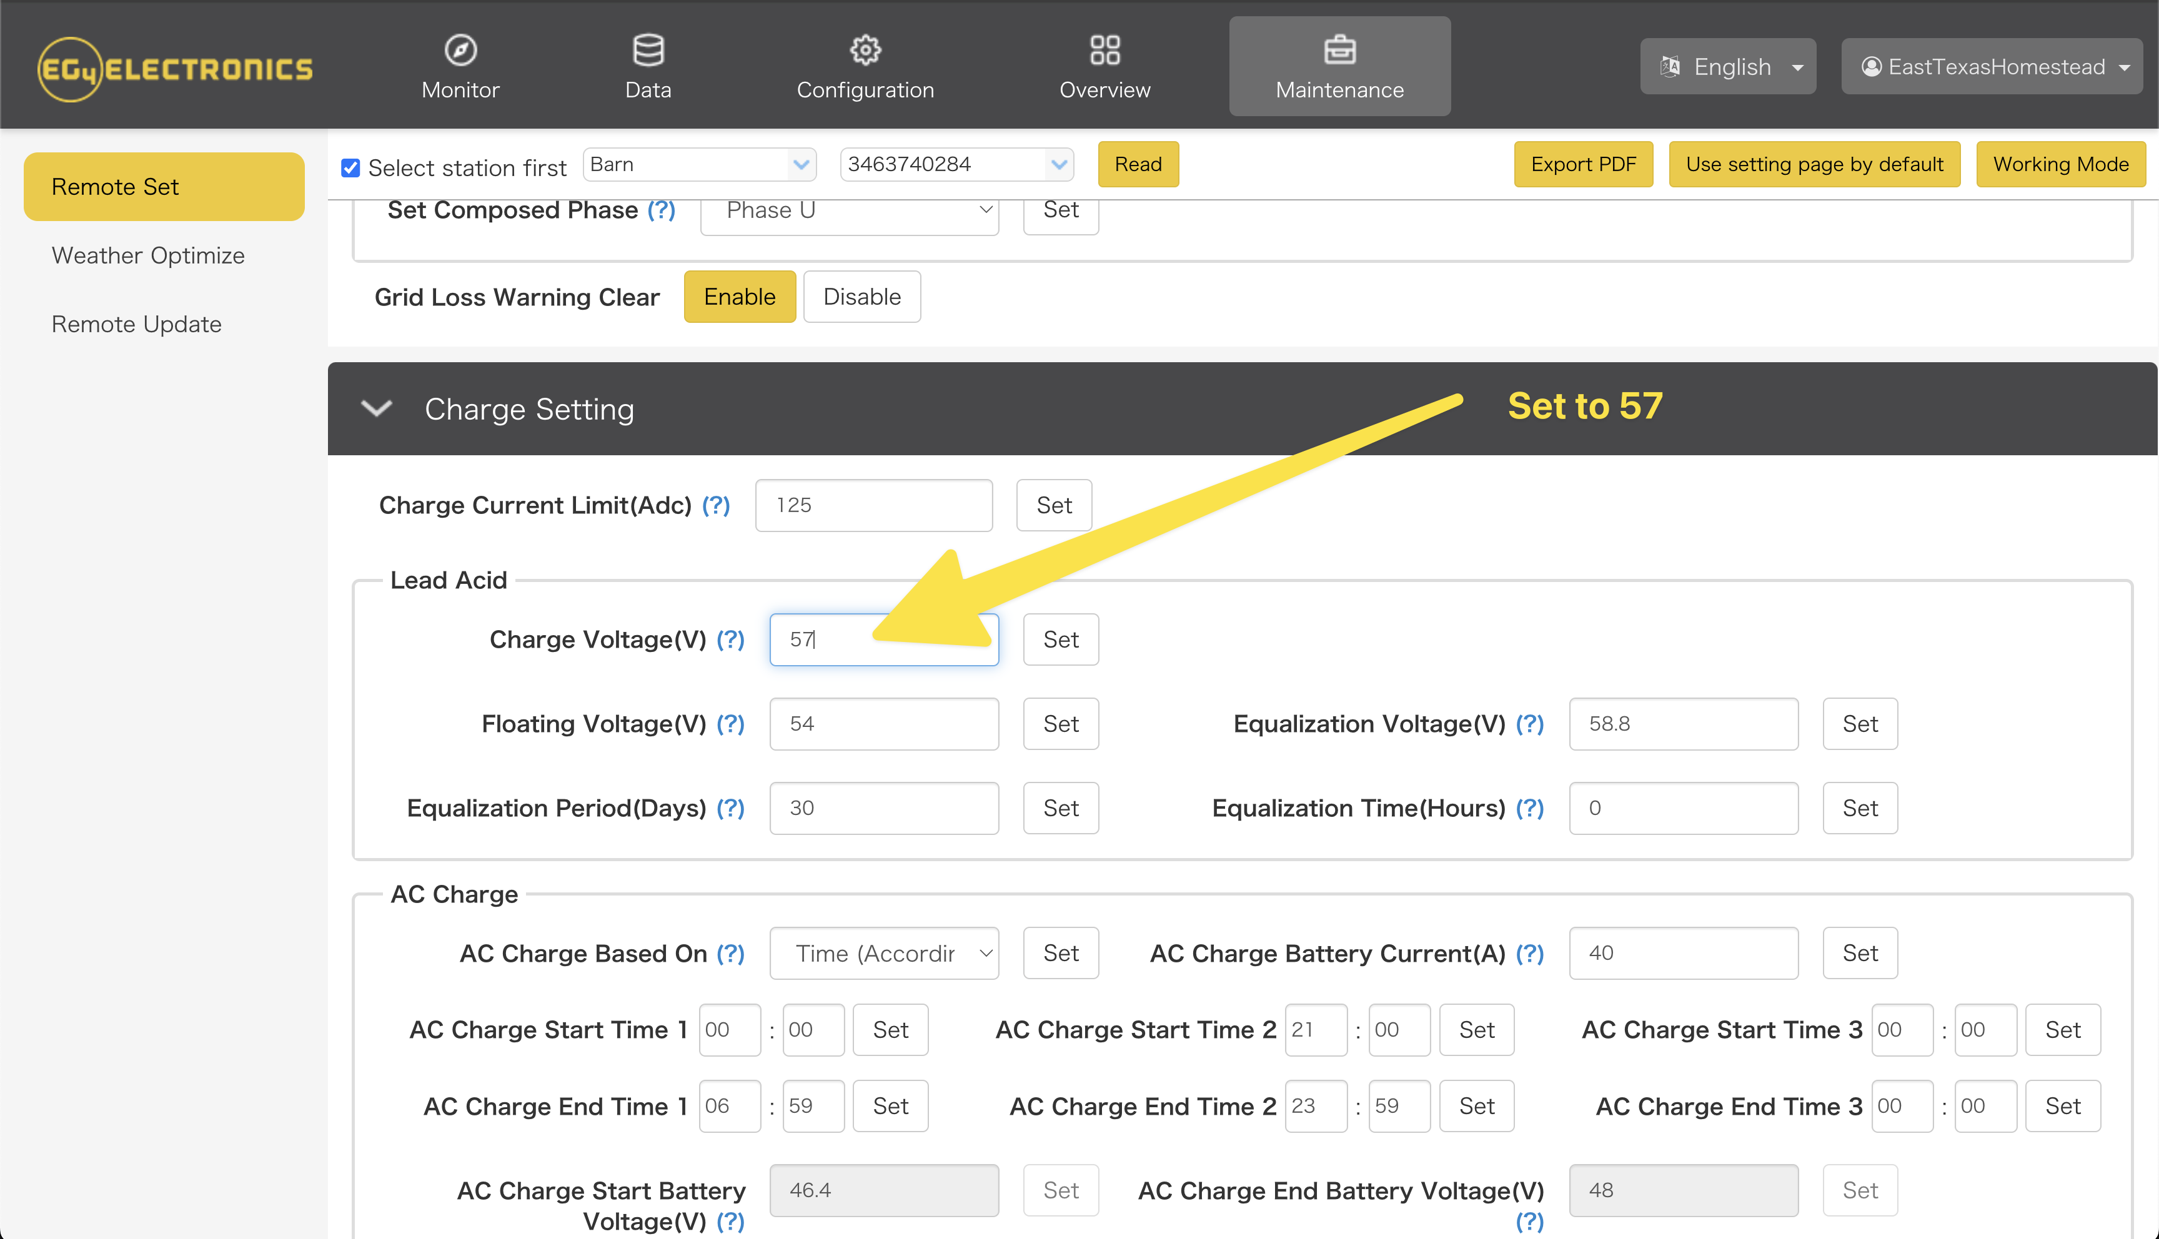Image resolution: width=2159 pixels, height=1239 pixels.
Task: Open the Data database icon
Action: (648, 49)
